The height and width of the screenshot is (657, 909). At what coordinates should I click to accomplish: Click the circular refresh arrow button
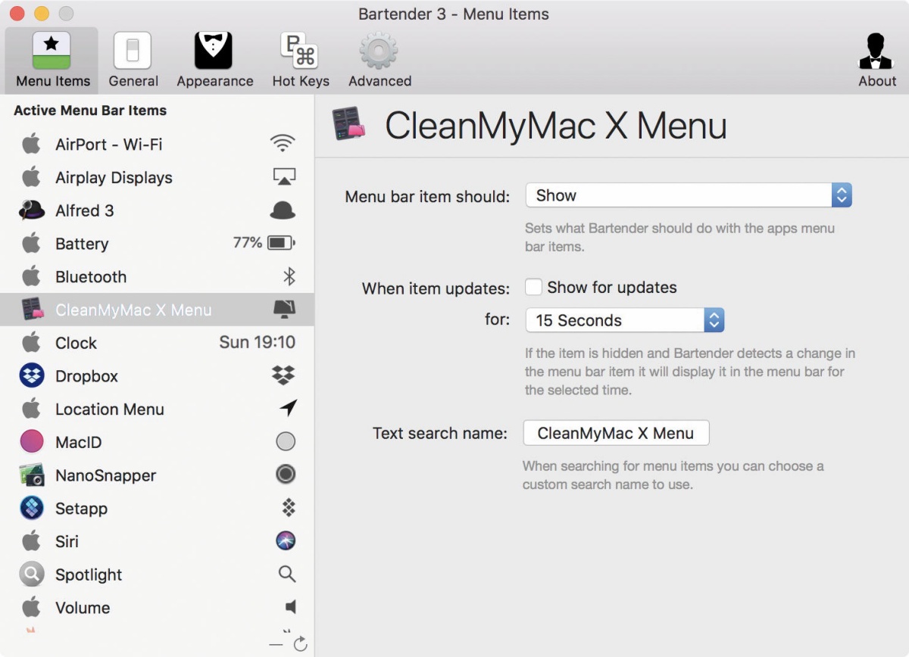click(300, 644)
